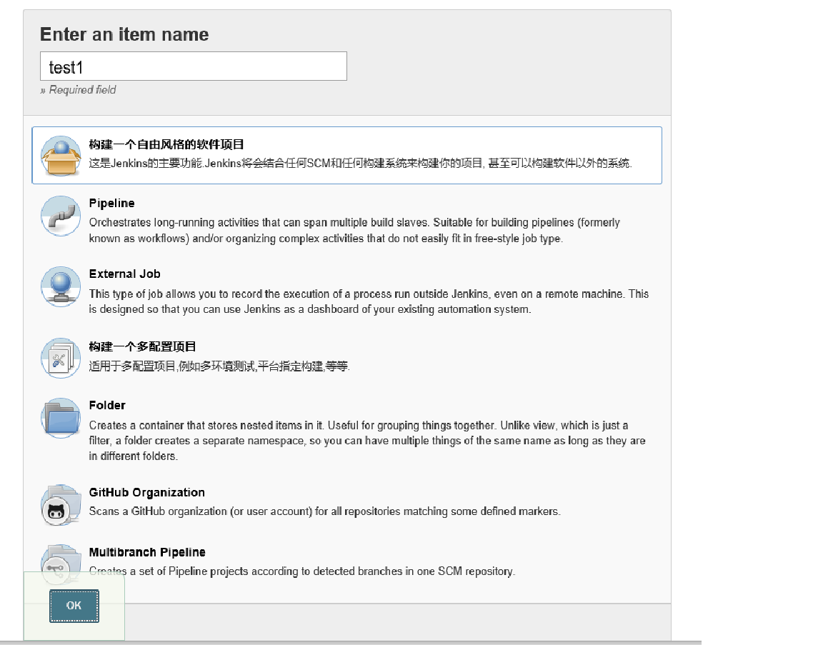
Task: Choose the Multibranch Pipeline title
Action: (x=147, y=552)
